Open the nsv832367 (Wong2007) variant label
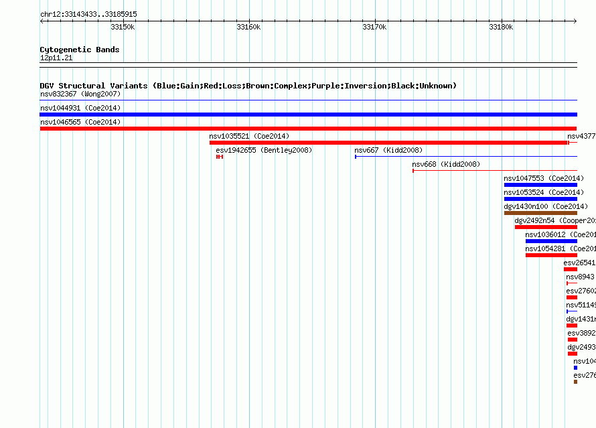Viewport: 596px width, 428px height. click(x=80, y=94)
